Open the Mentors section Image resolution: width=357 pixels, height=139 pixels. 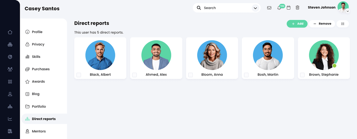[39, 131]
